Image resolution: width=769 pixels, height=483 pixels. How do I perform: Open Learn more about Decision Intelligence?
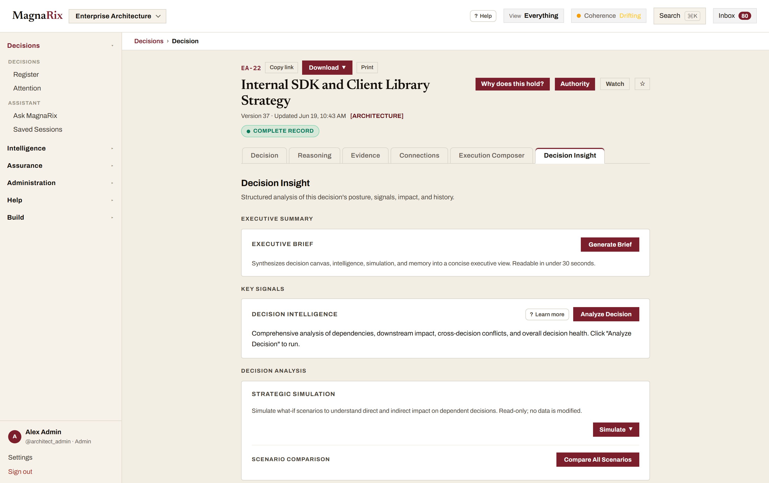point(547,314)
